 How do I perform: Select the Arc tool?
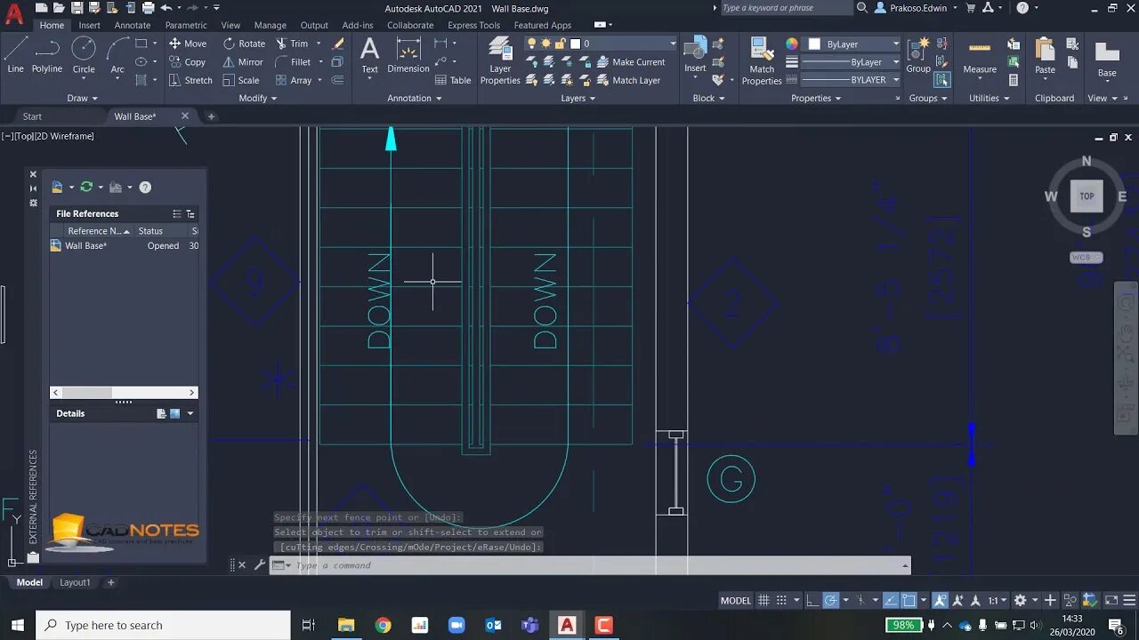tap(117, 55)
